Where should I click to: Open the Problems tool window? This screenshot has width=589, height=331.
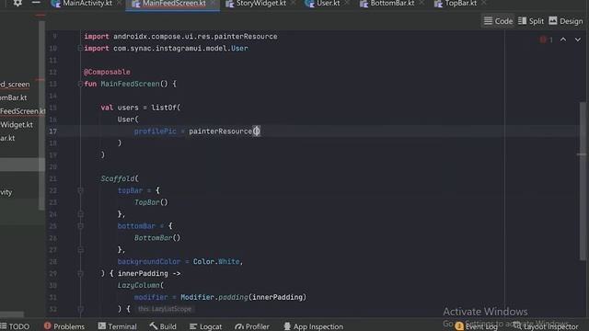tap(64, 326)
